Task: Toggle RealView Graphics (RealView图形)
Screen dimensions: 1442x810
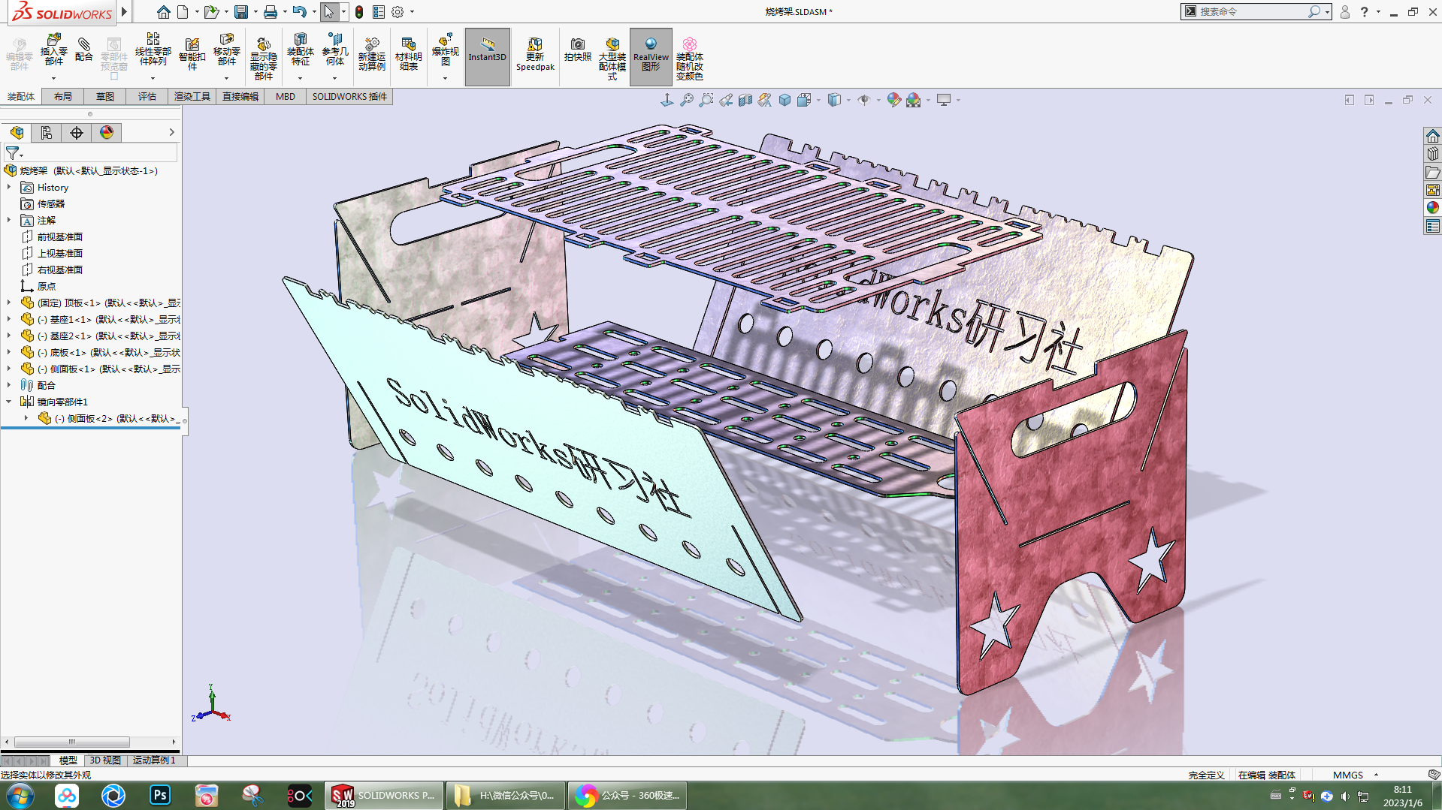Action: (651, 56)
